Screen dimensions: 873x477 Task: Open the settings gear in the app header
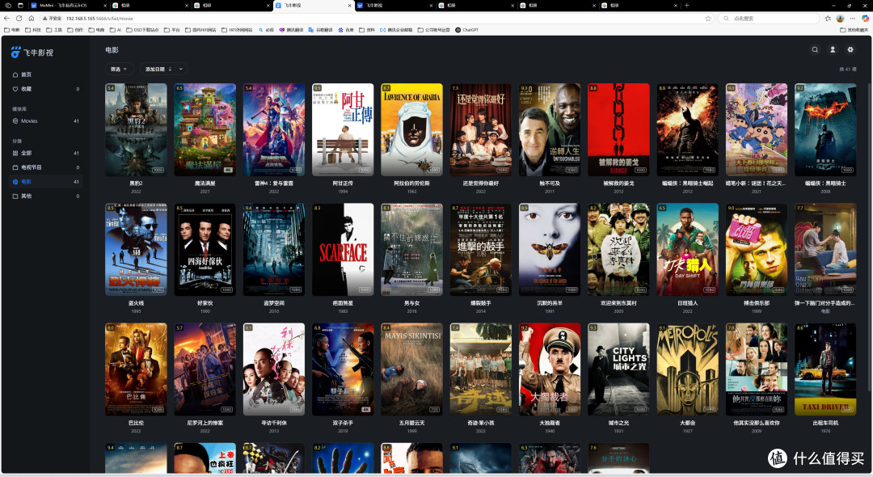pos(850,49)
